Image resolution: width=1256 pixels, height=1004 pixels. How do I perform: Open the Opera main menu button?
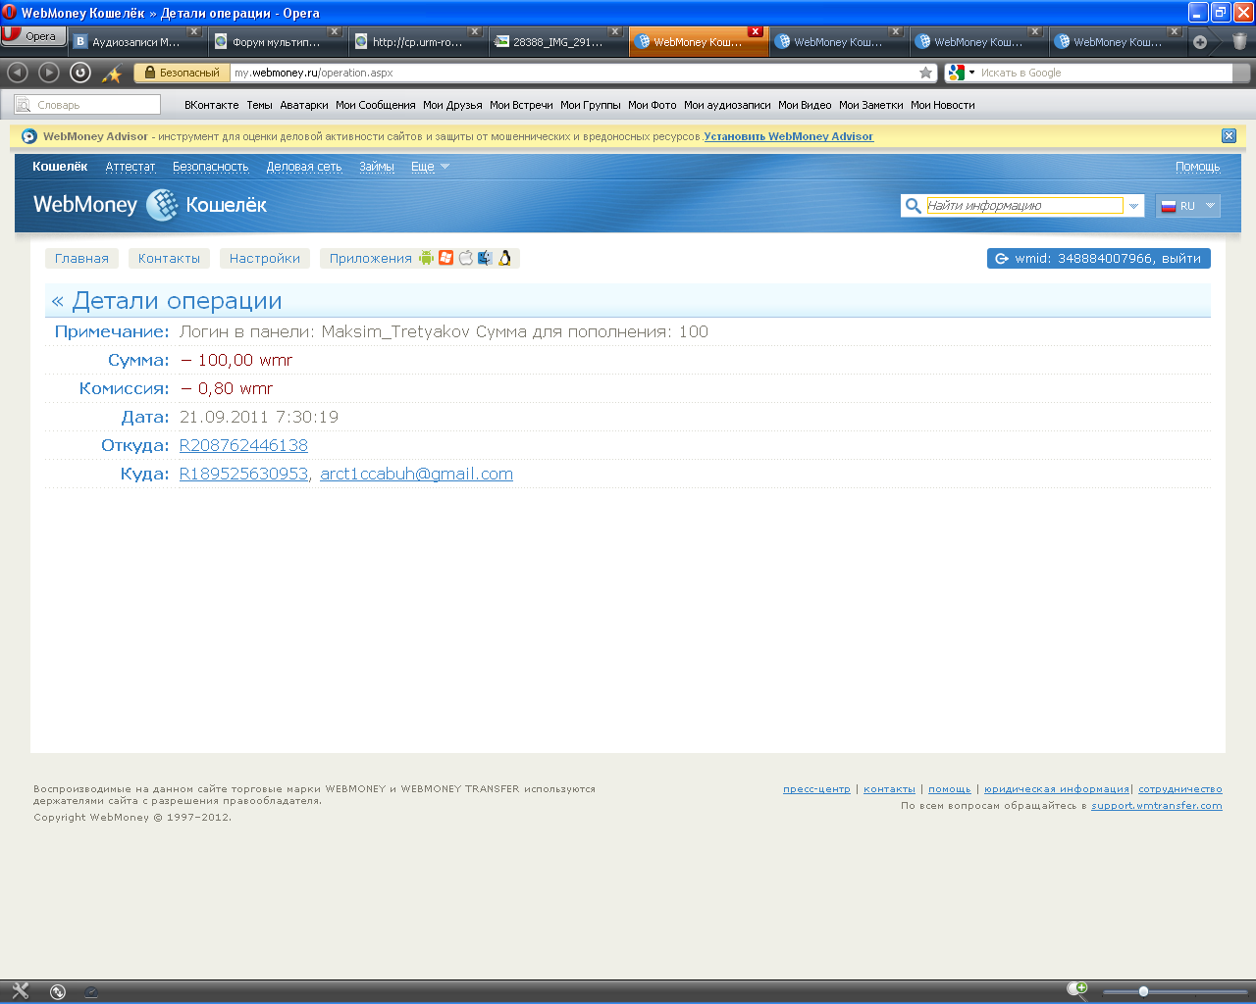(33, 36)
